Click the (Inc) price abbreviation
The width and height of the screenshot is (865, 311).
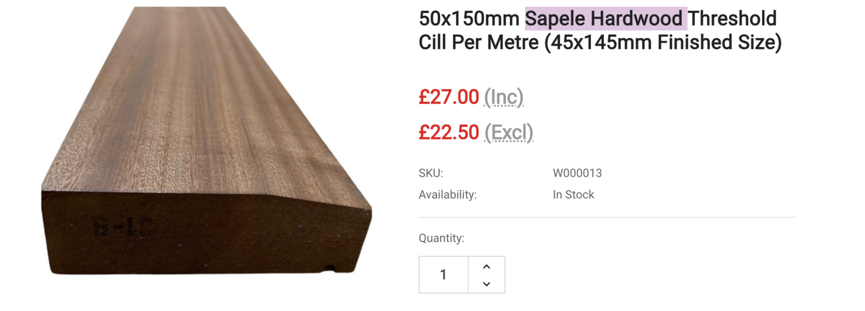pyautogui.click(x=503, y=97)
